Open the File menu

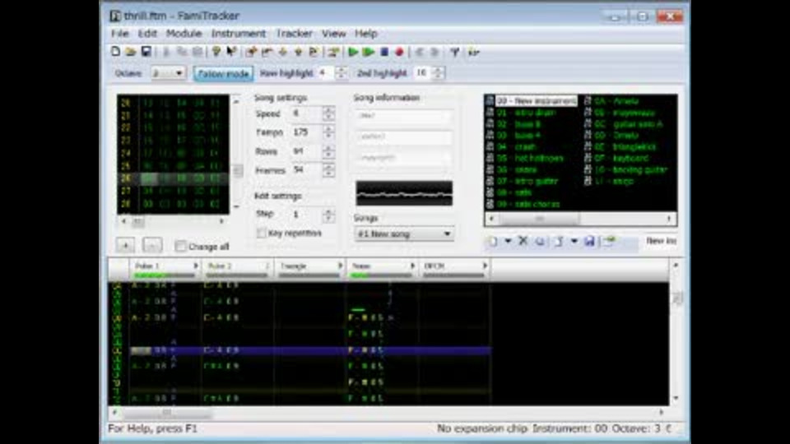pos(120,34)
